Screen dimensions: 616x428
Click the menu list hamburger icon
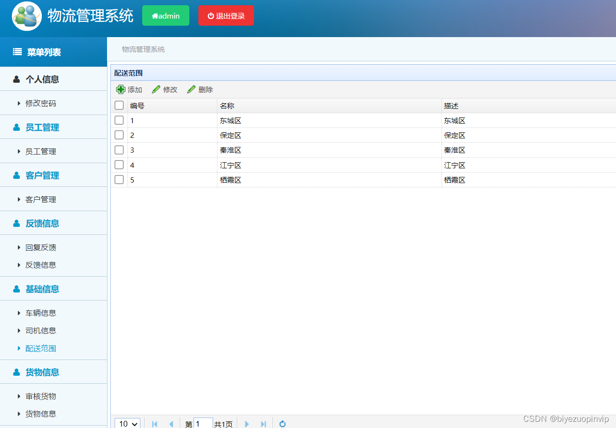[18, 52]
